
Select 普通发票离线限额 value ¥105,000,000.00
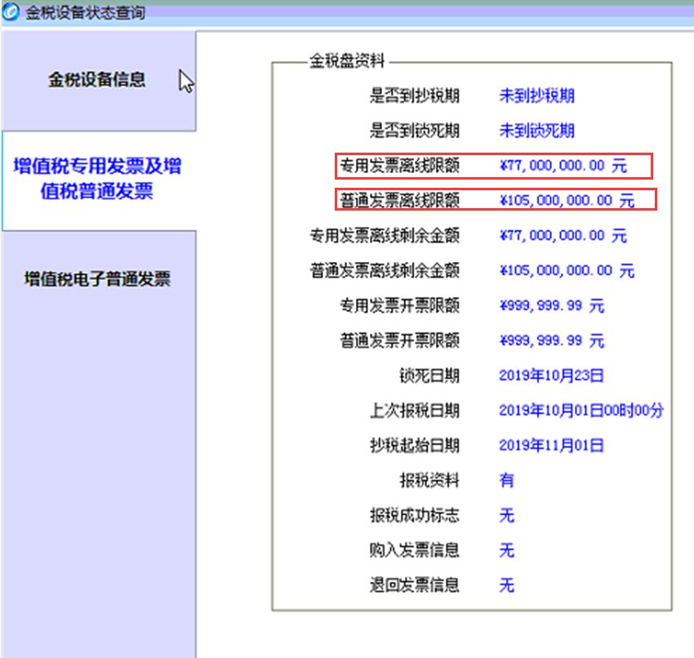point(567,201)
